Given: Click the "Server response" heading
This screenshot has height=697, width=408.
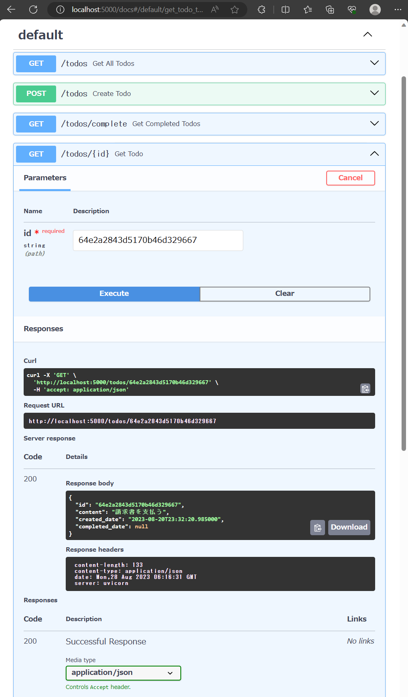Looking at the screenshot, I should [x=49, y=438].
